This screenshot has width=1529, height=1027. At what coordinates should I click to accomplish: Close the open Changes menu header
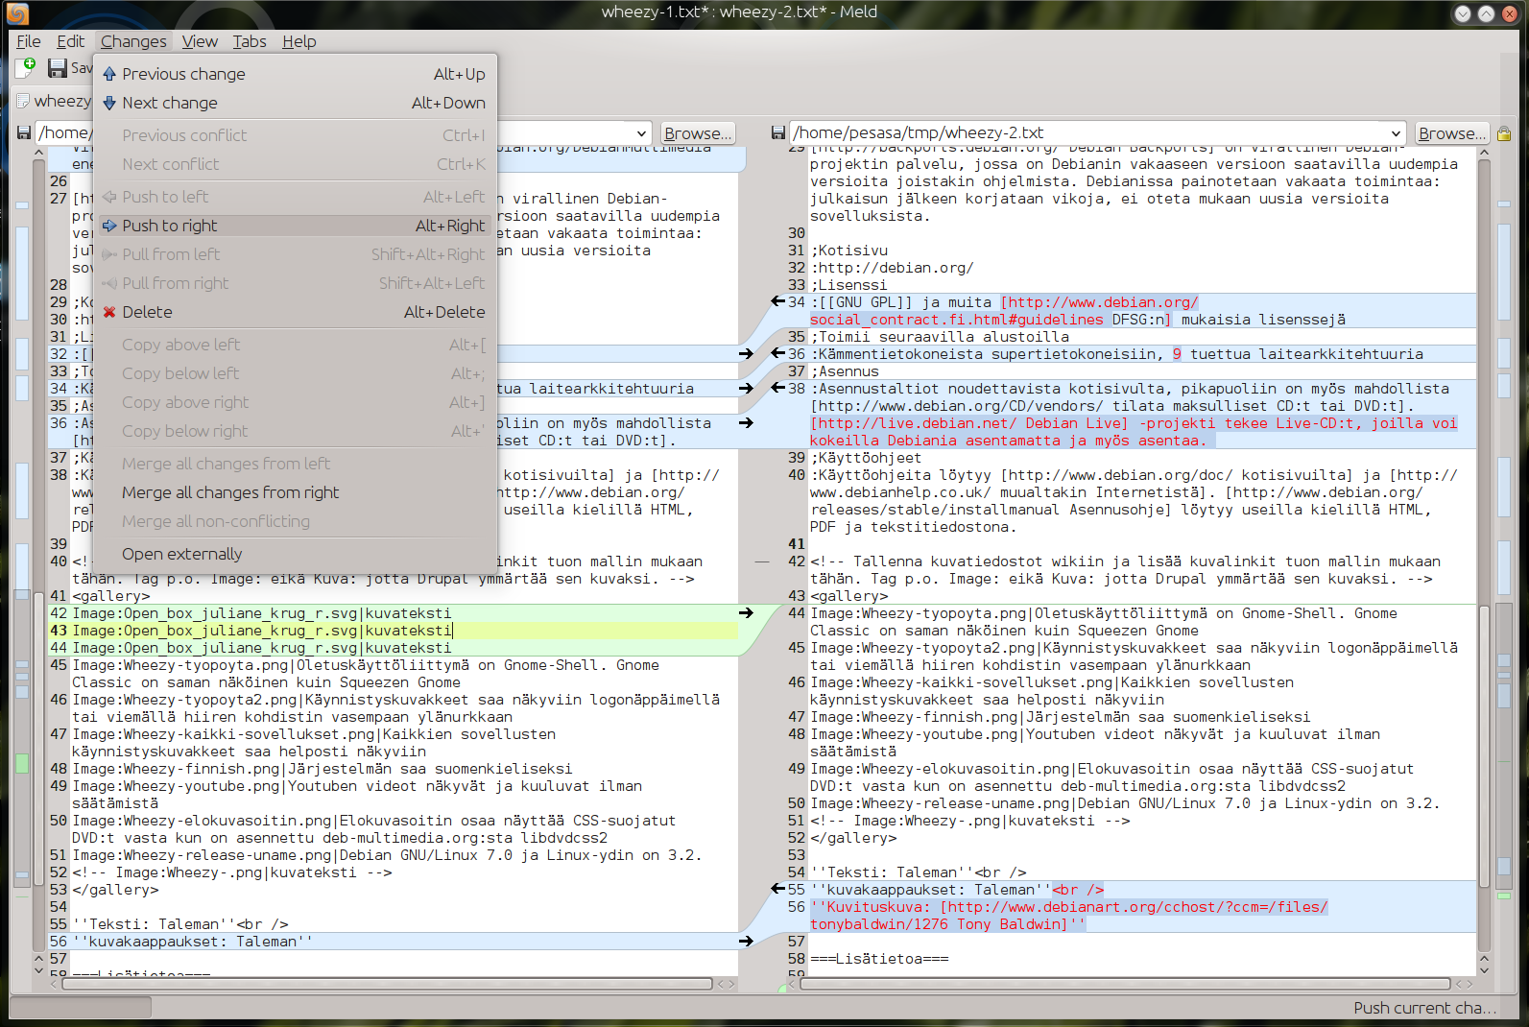pos(133,41)
